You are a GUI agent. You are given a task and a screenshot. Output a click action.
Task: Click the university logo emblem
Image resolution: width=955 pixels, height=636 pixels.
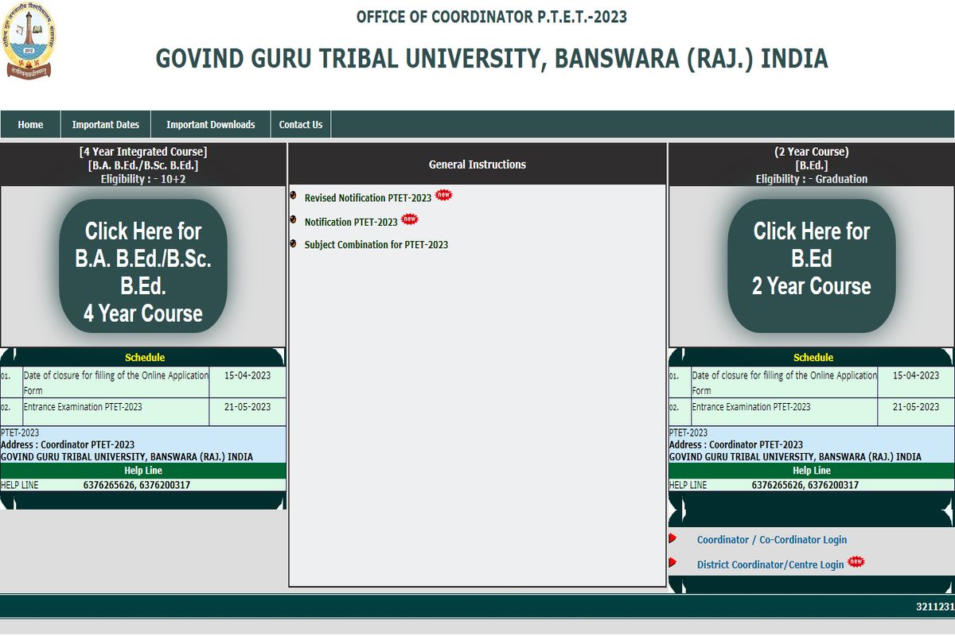click(x=29, y=41)
